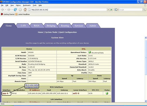
Task: Switch to the Home tab
Action: (9, 26)
